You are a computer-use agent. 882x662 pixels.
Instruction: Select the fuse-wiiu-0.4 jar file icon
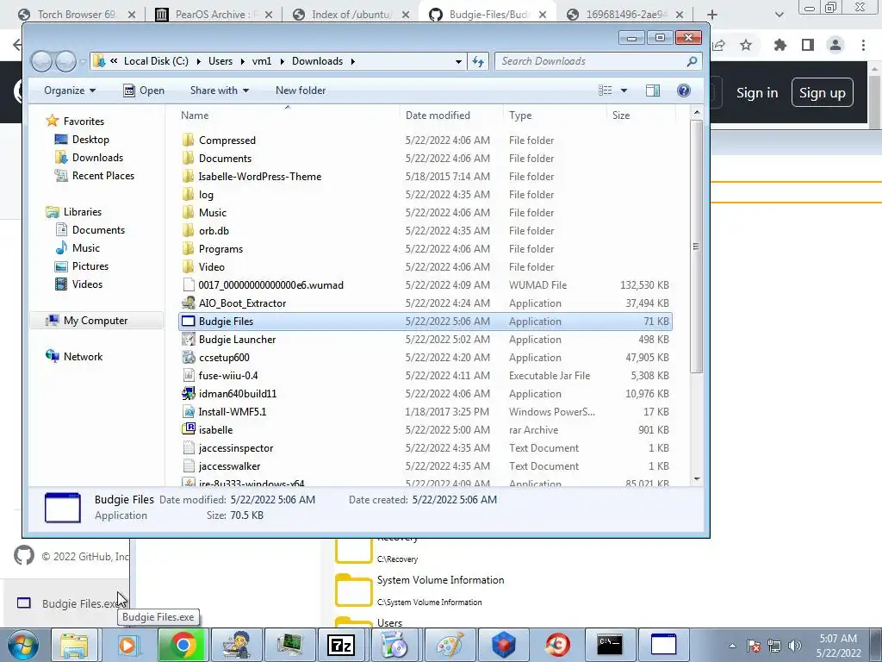[189, 376]
